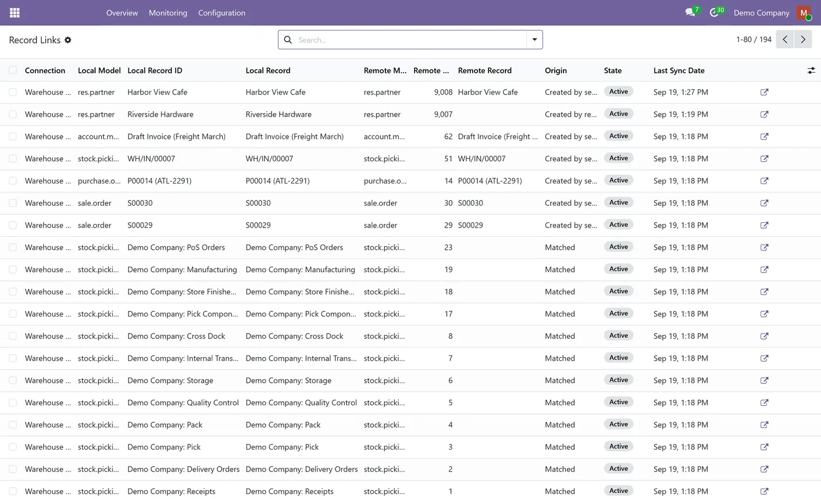Click 'Sep 19, 1:19 PM' date cell
Image resolution: width=821 pixels, height=499 pixels.
pyautogui.click(x=681, y=114)
